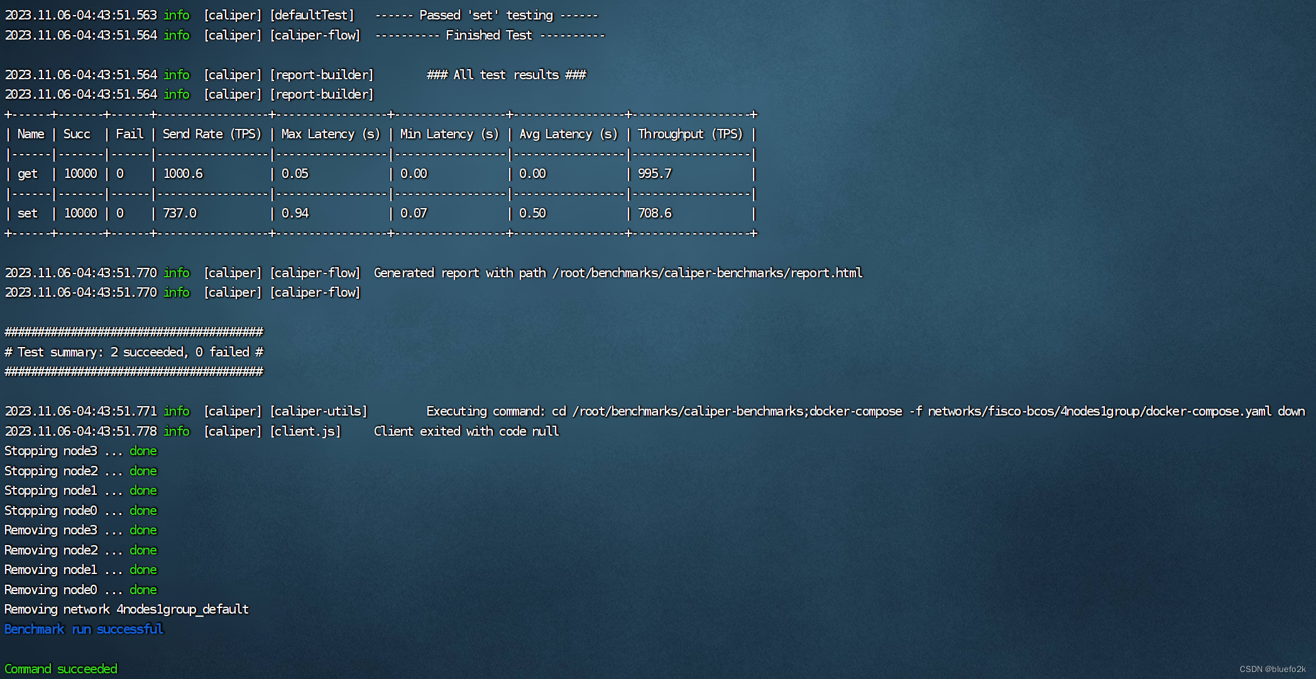
Task: Click the report.html file path
Action: click(707, 273)
